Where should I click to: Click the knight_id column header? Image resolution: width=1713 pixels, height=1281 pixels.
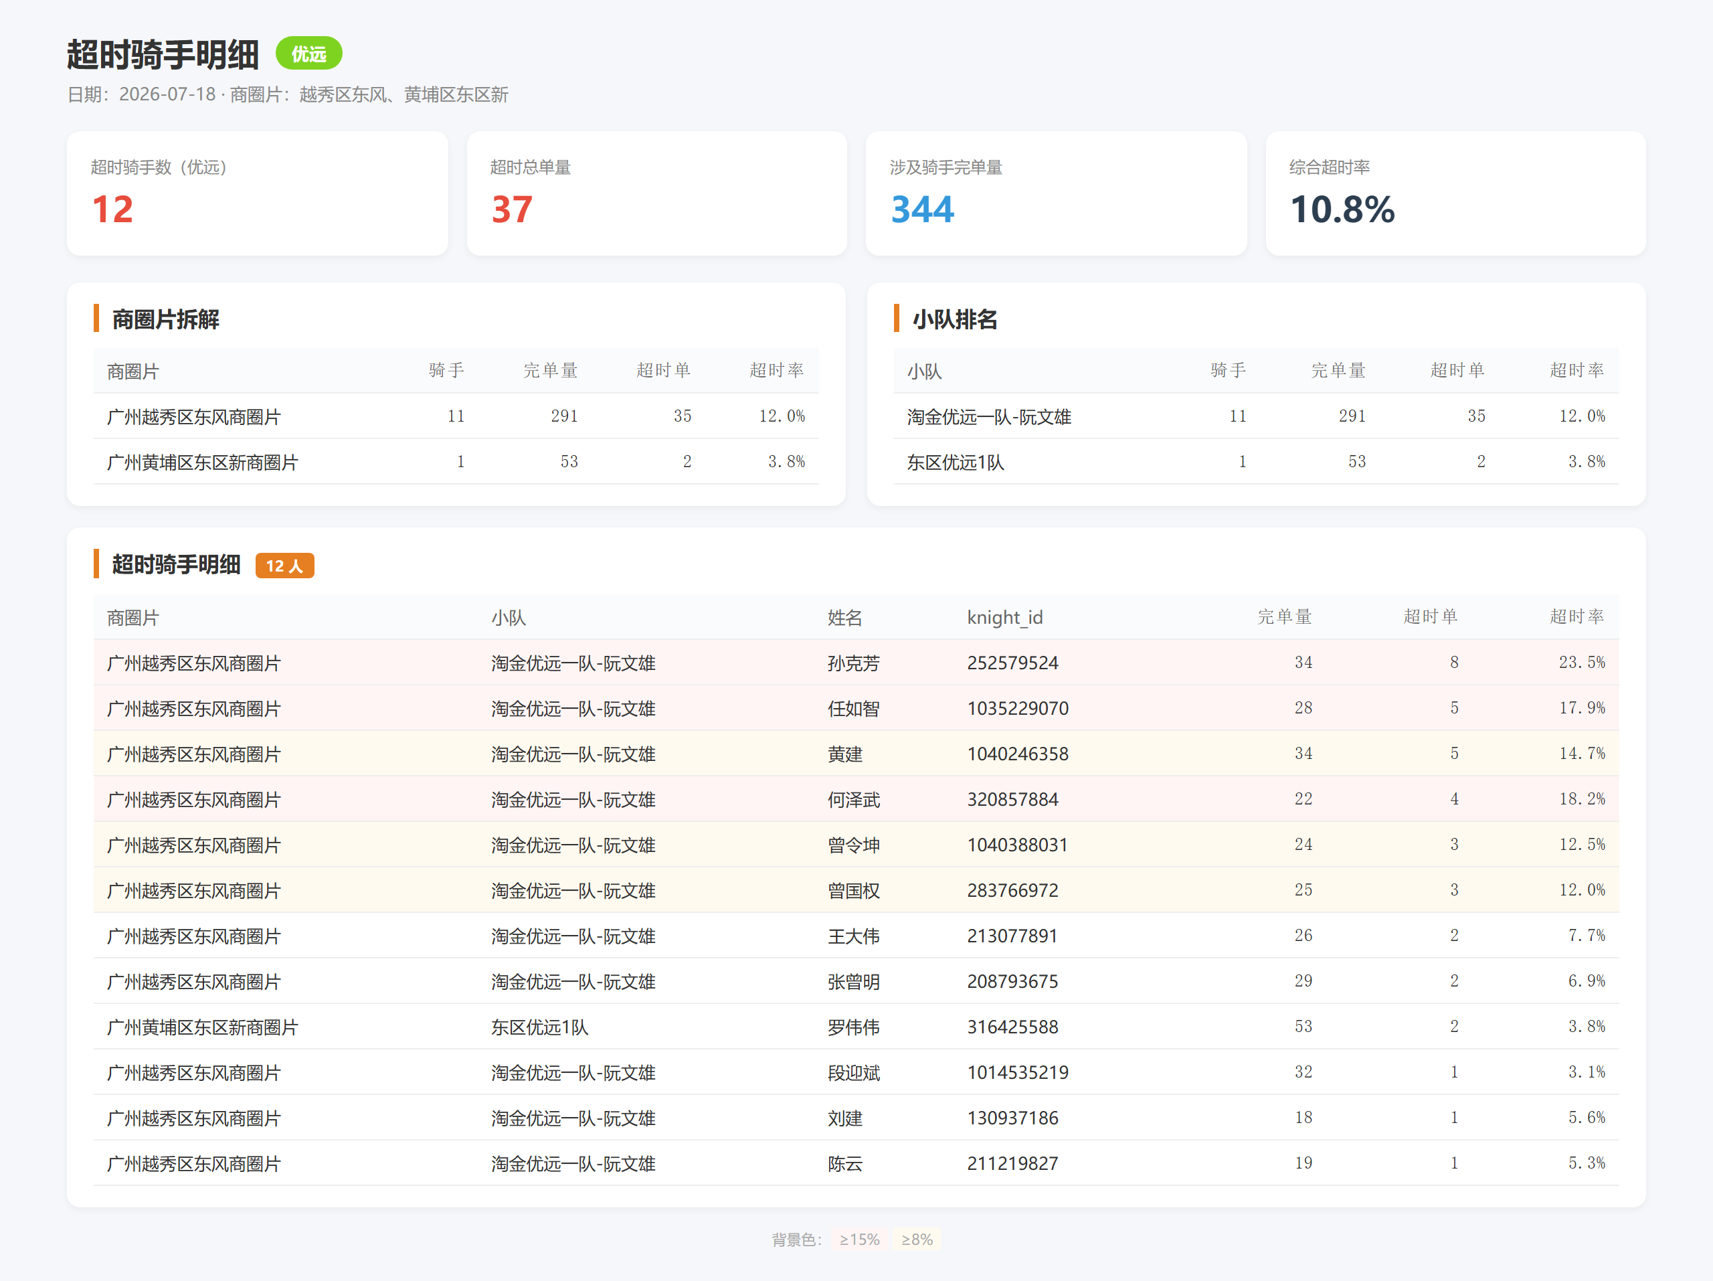pos(1004,617)
